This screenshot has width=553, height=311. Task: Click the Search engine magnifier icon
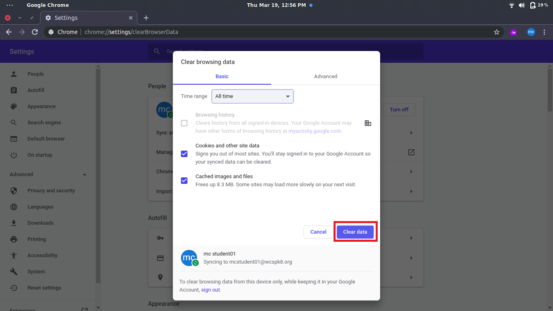tap(14, 123)
